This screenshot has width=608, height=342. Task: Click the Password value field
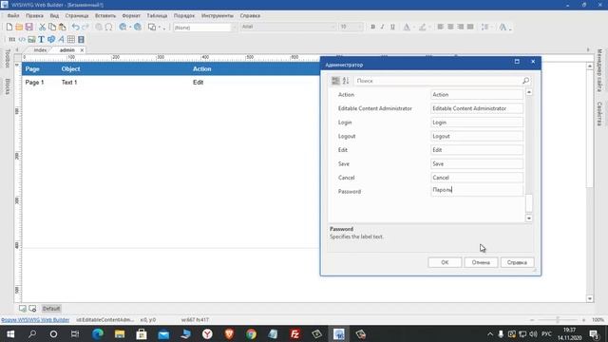coord(477,190)
